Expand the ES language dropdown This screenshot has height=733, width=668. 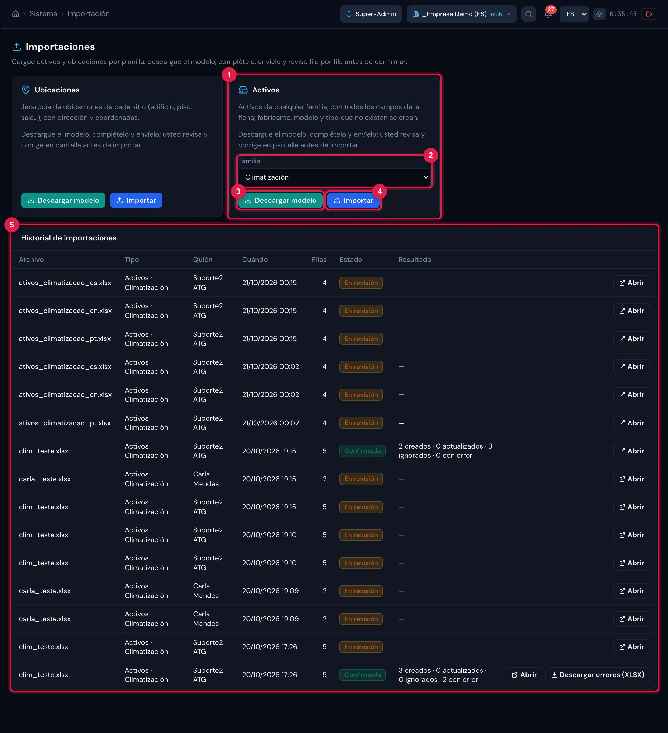click(x=574, y=14)
